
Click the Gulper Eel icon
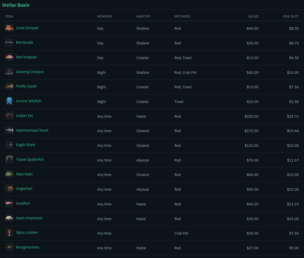pos(9,116)
